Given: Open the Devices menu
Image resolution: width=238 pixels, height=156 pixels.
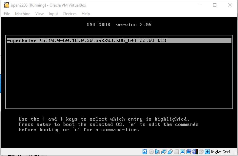Looking at the screenshot, I should pyautogui.click(x=70, y=14).
